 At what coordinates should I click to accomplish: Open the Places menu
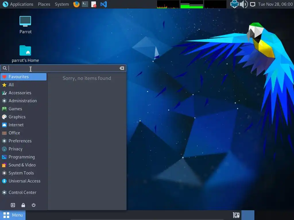44,4
